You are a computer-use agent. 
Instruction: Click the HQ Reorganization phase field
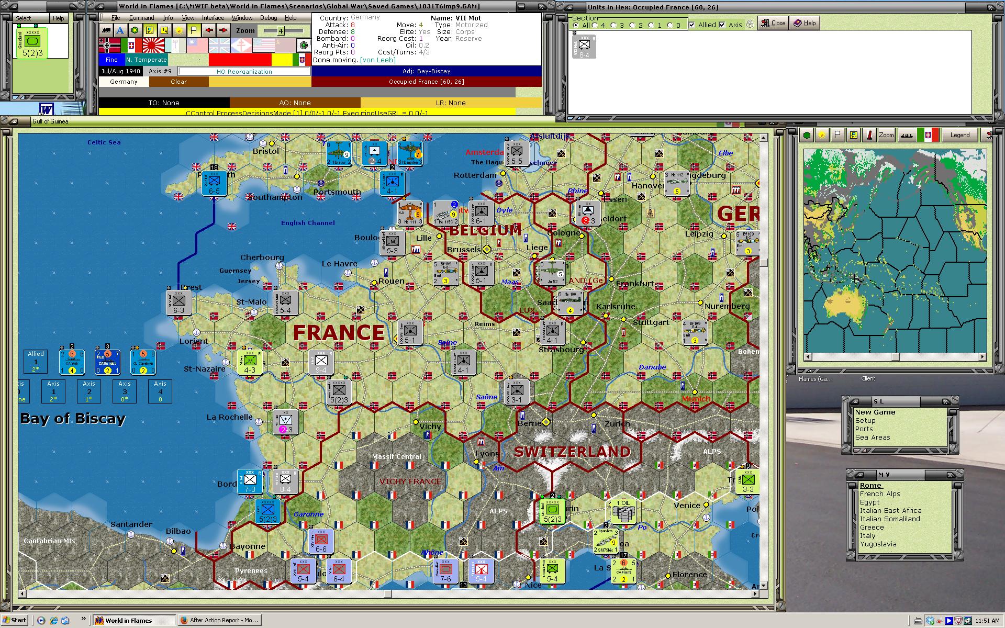pyautogui.click(x=244, y=71)
